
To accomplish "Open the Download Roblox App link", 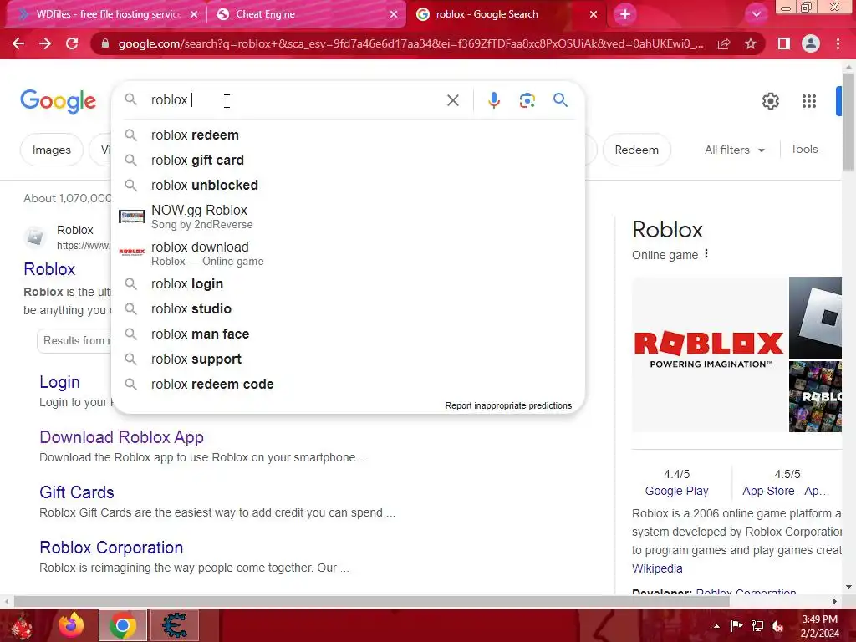I will pos(122,437).
